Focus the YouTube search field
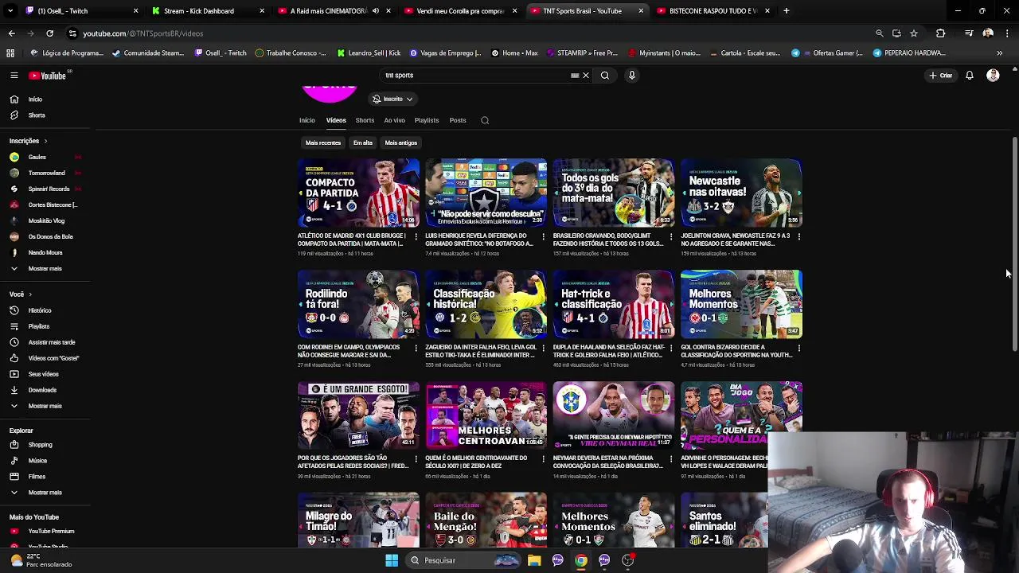 pyautogui.click(x=478, y=76)
